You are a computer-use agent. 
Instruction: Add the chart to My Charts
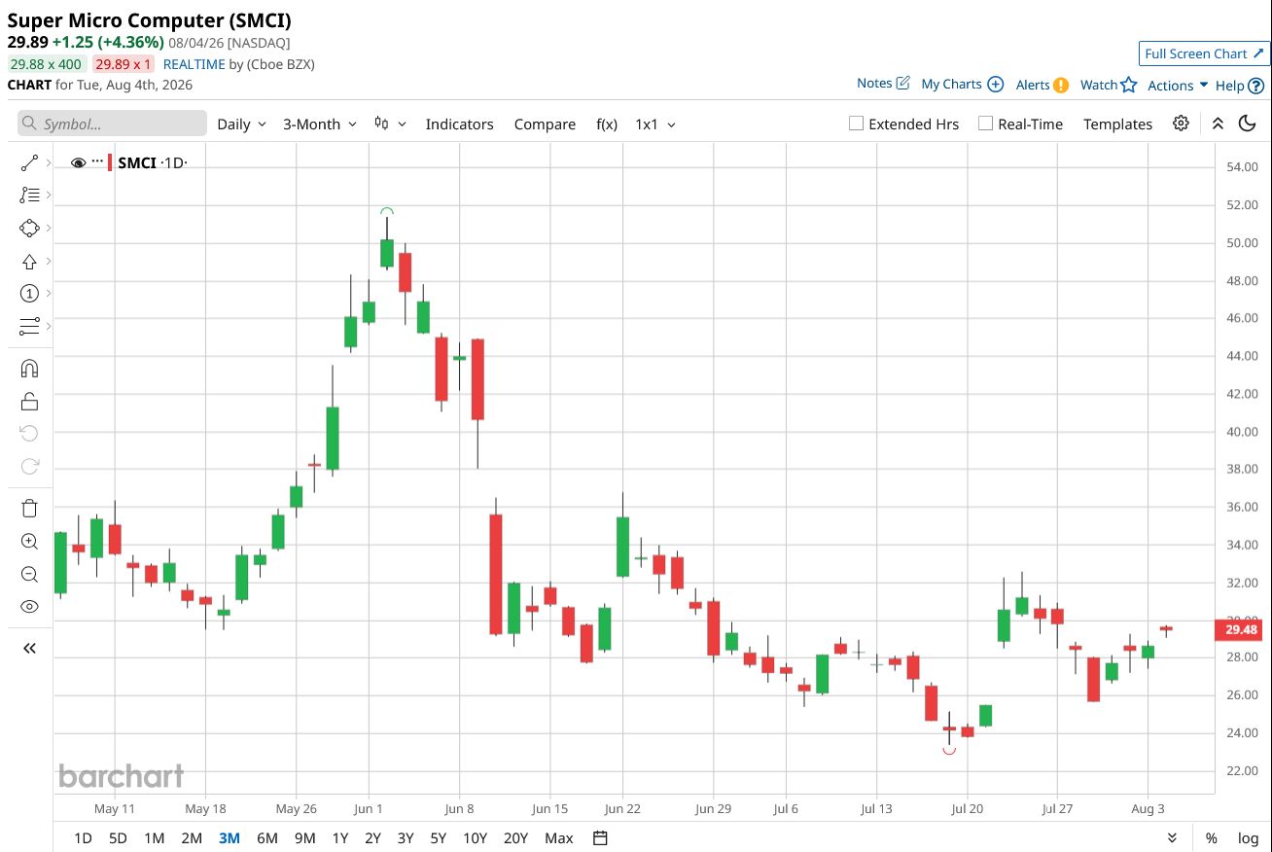(962, 85)
